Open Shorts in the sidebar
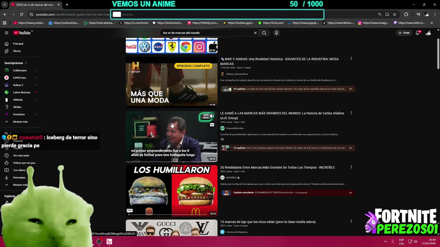Viewport: 440px width, 247px height. point(21,51)
